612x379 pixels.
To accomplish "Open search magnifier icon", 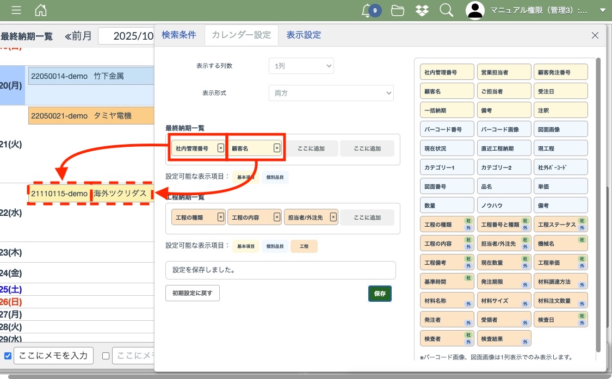I will pyautogui.click(x=446, y=10).
